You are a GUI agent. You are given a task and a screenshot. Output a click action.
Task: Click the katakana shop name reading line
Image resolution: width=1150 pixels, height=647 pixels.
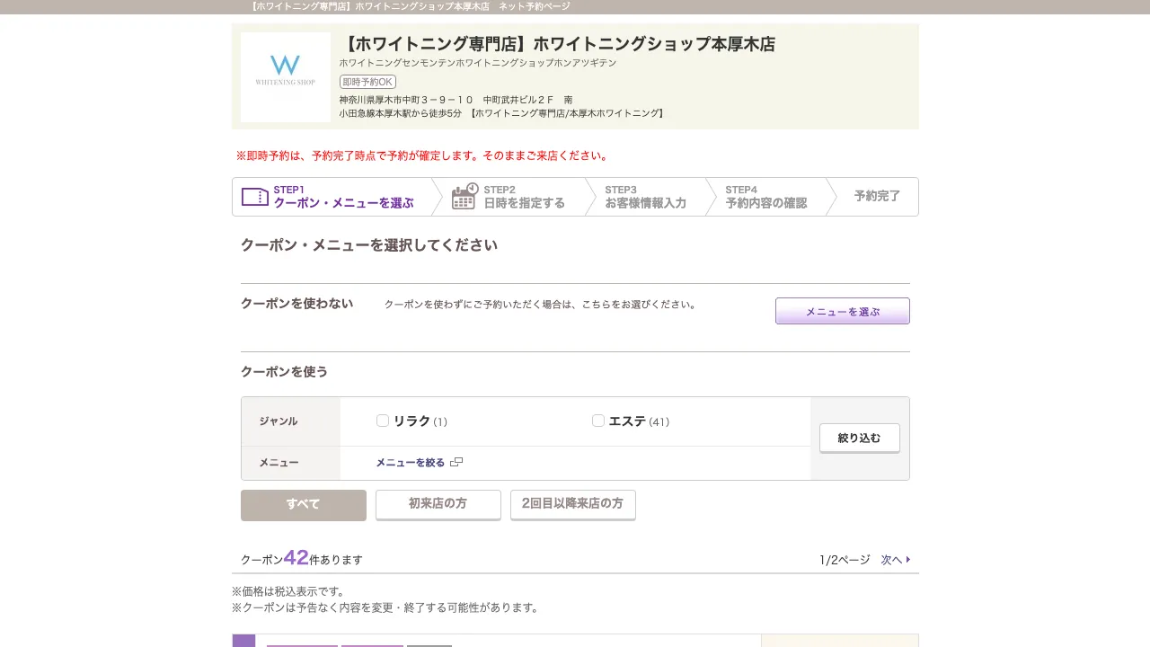point(478,63)
